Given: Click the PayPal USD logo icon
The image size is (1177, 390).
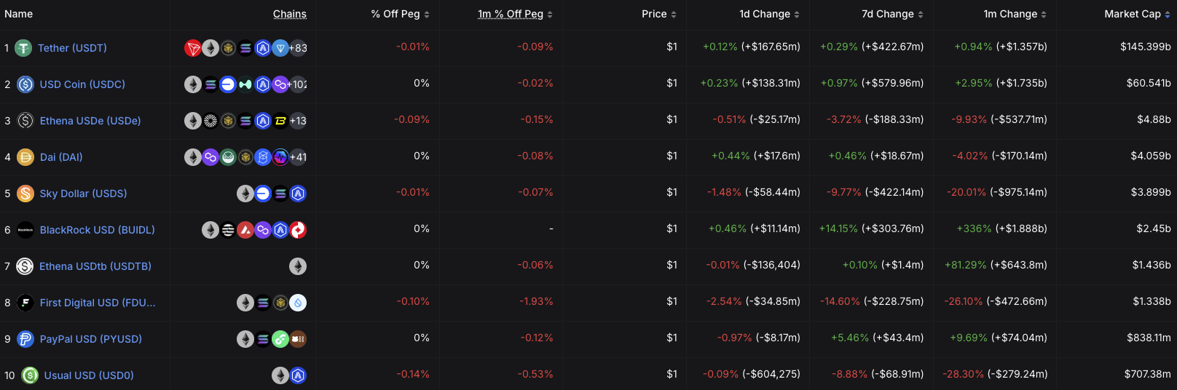Looking at the screenshot, I should 25,339.
